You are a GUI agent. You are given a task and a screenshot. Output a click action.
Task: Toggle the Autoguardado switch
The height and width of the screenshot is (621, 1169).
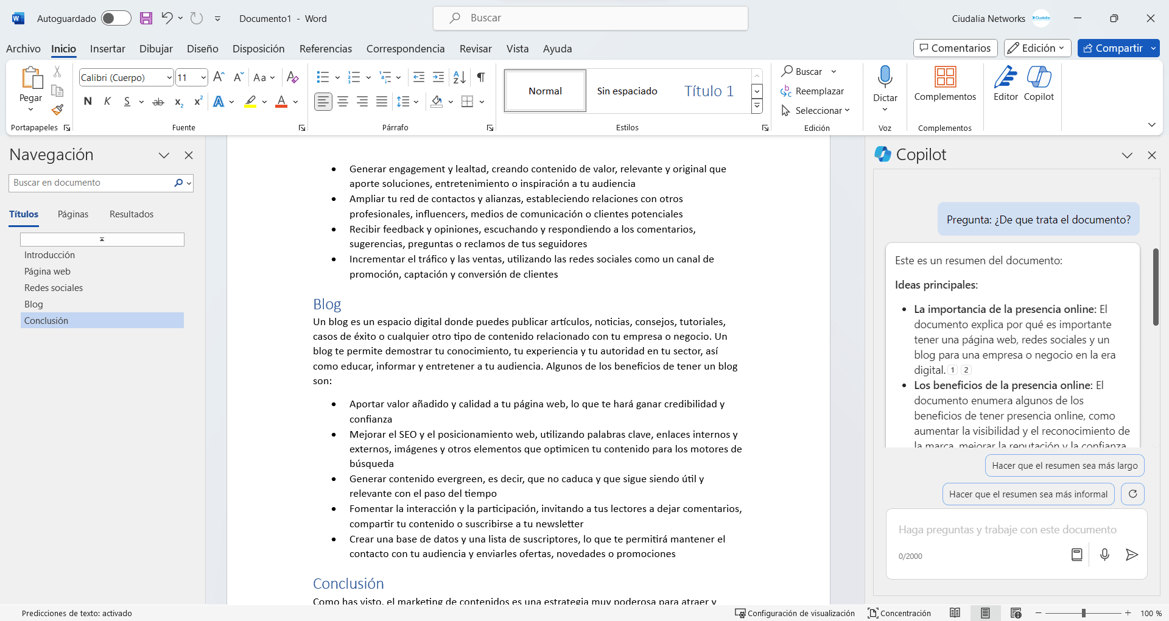tap(116, 18)
